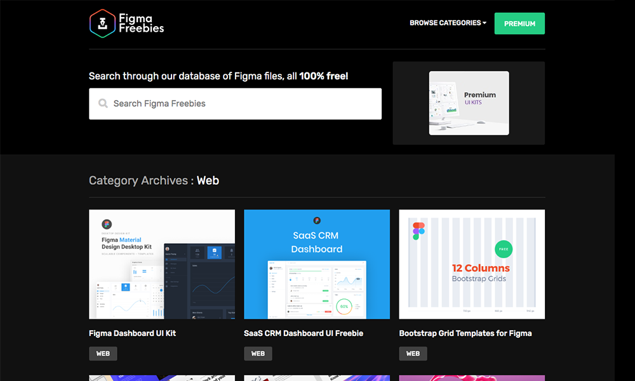Expand the Browse Categories dropdown

point(448,23)
